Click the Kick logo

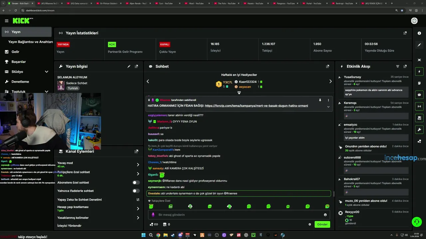pos(23,21)
